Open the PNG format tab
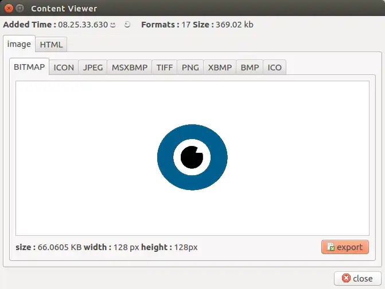This screenshot has width=385, height=289. (190, 68)
